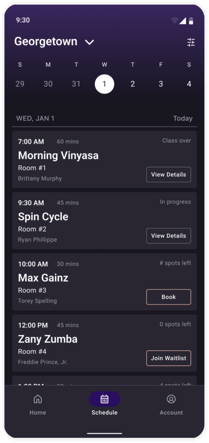The height and width of the screenshot is (443, 209).
Task: Tap the Wi-Fi signal status icon
Action: click(x=174, y=21)
